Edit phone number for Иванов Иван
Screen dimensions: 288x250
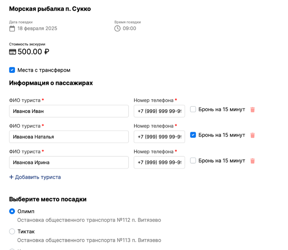(x=159, y=111)
